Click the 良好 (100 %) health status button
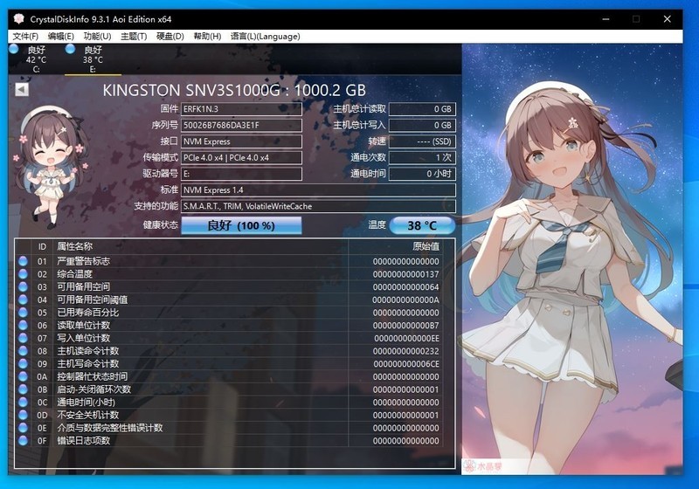This screenshot has height=489, width=699. 241,225
